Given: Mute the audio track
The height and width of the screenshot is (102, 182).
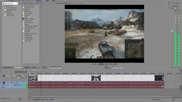Looking at the screenshot, I should (x=20, y=82).
